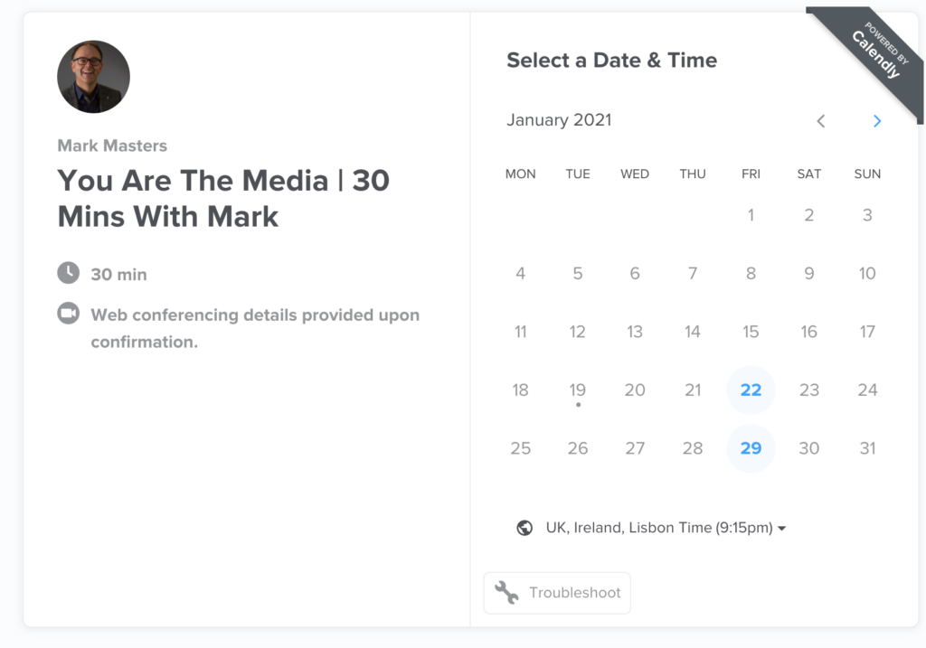The height and width of the screenshot is (648, 926).
Task: Select Friday January 22
Action: pyautogui.click(x=751, y=390)
